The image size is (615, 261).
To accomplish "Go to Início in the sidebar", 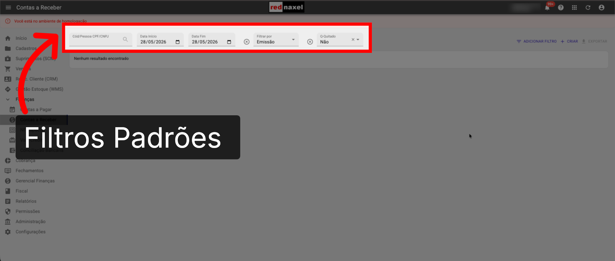I will tap(21, 38).
